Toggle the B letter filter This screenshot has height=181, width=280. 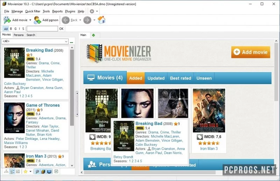[x=11, y=29]
